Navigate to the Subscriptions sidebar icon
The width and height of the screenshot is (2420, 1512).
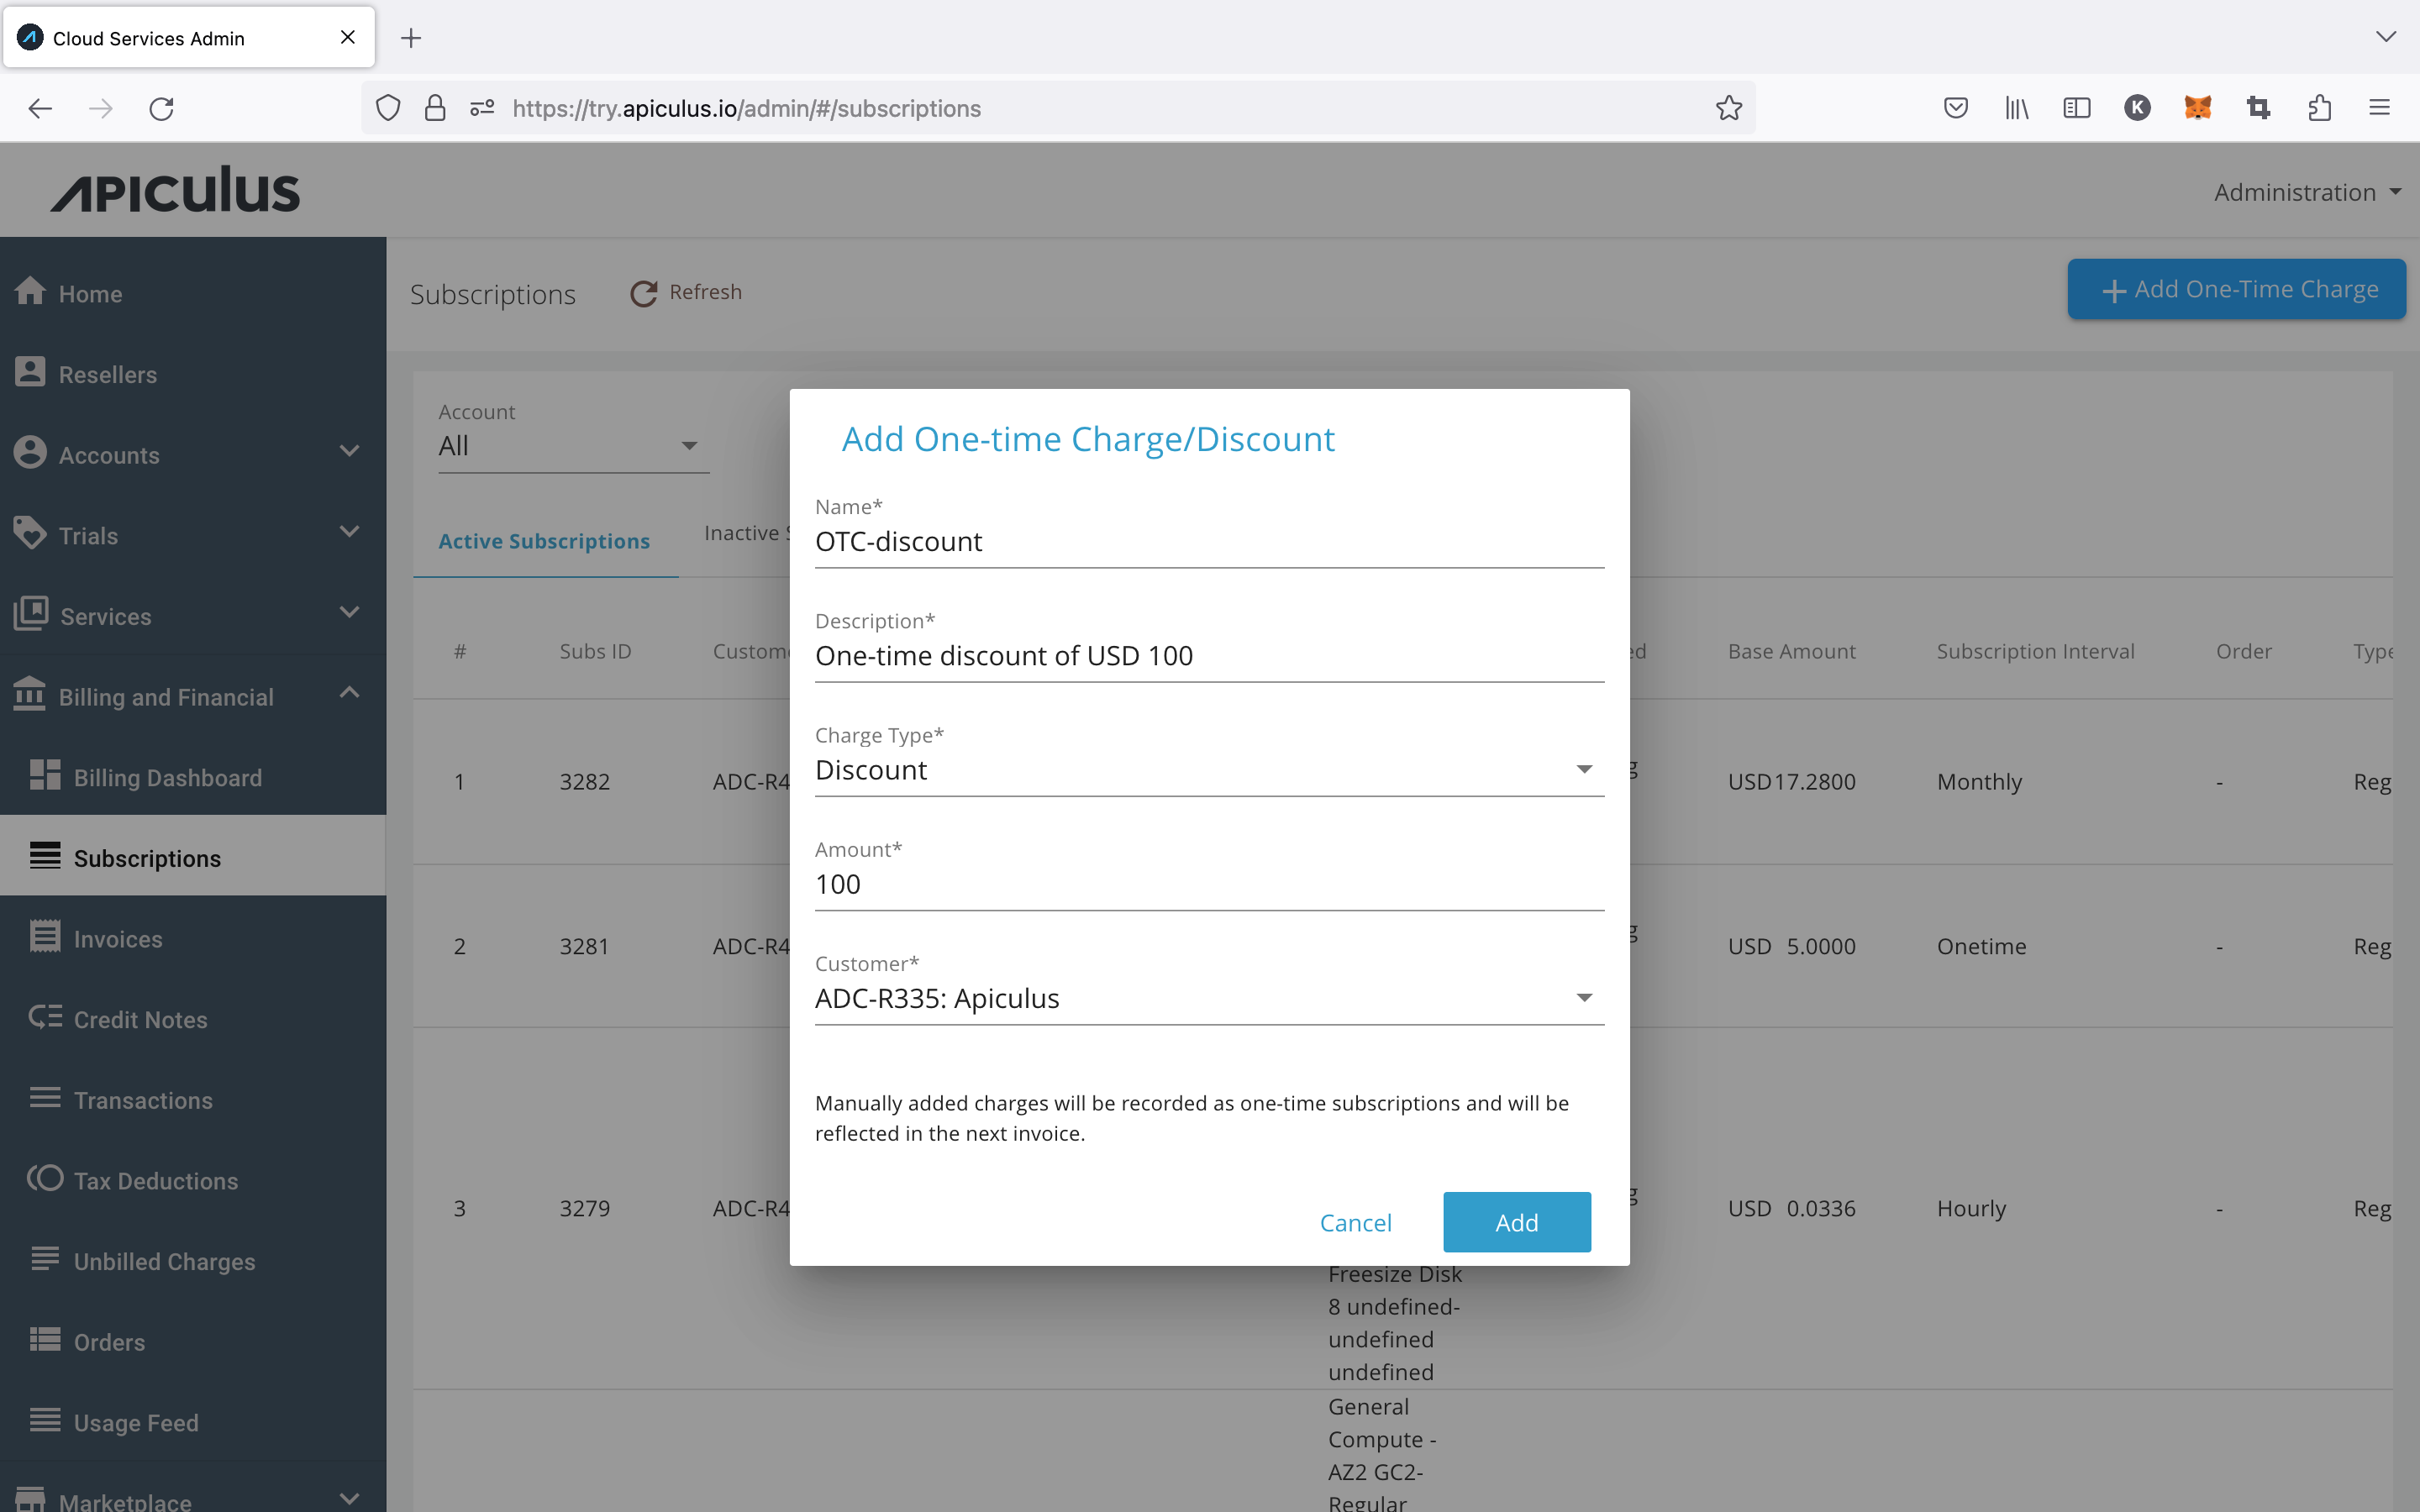pos(45,857)
